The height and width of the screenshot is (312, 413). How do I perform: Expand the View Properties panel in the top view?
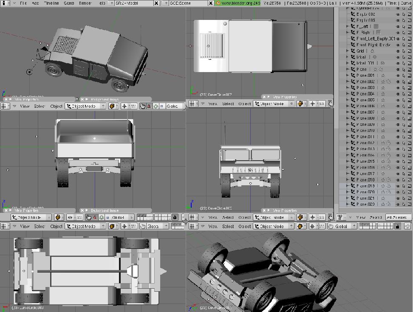(x=269, y=97)
